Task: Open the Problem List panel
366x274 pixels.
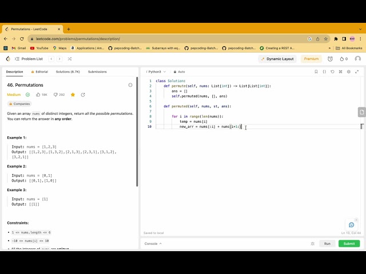Action: point(29,59)
